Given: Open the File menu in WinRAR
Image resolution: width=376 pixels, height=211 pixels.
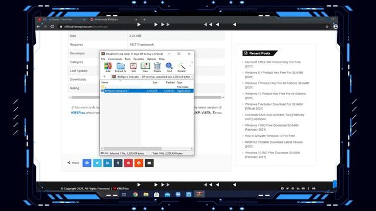Looking at the screenshot, I should point(103,59).
